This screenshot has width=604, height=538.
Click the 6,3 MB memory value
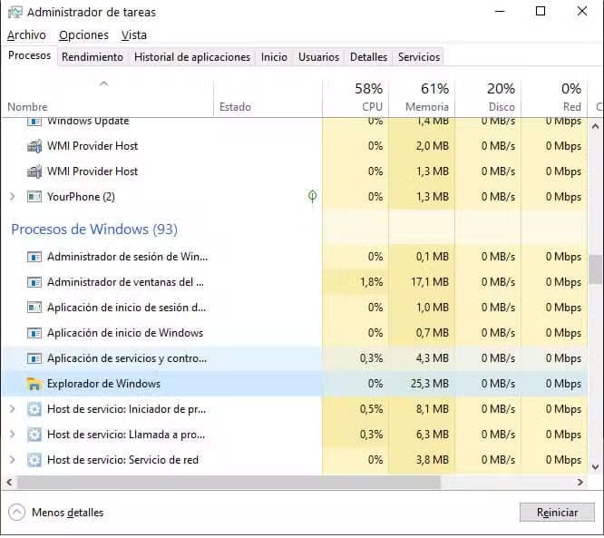click(x=433, y=435)
